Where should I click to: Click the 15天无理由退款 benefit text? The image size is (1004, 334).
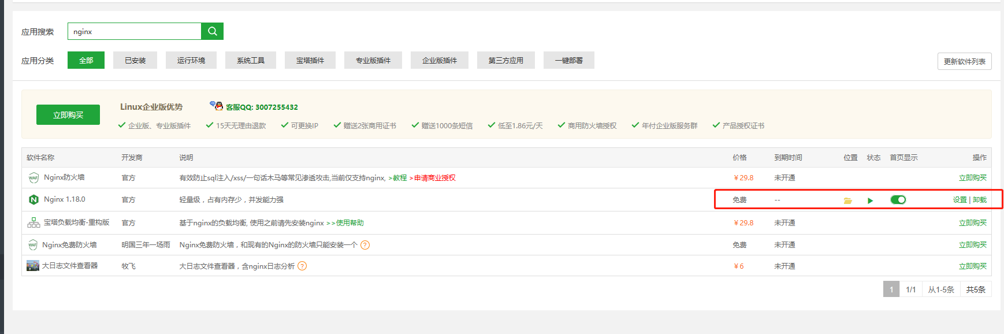tap(241, 125)
